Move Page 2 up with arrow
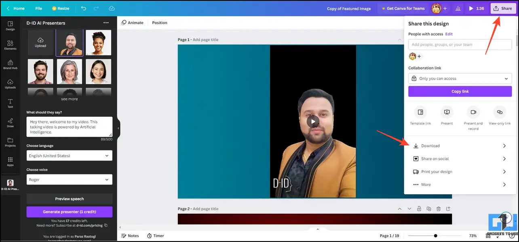The image size is (519, 242). tap(399, 209)
